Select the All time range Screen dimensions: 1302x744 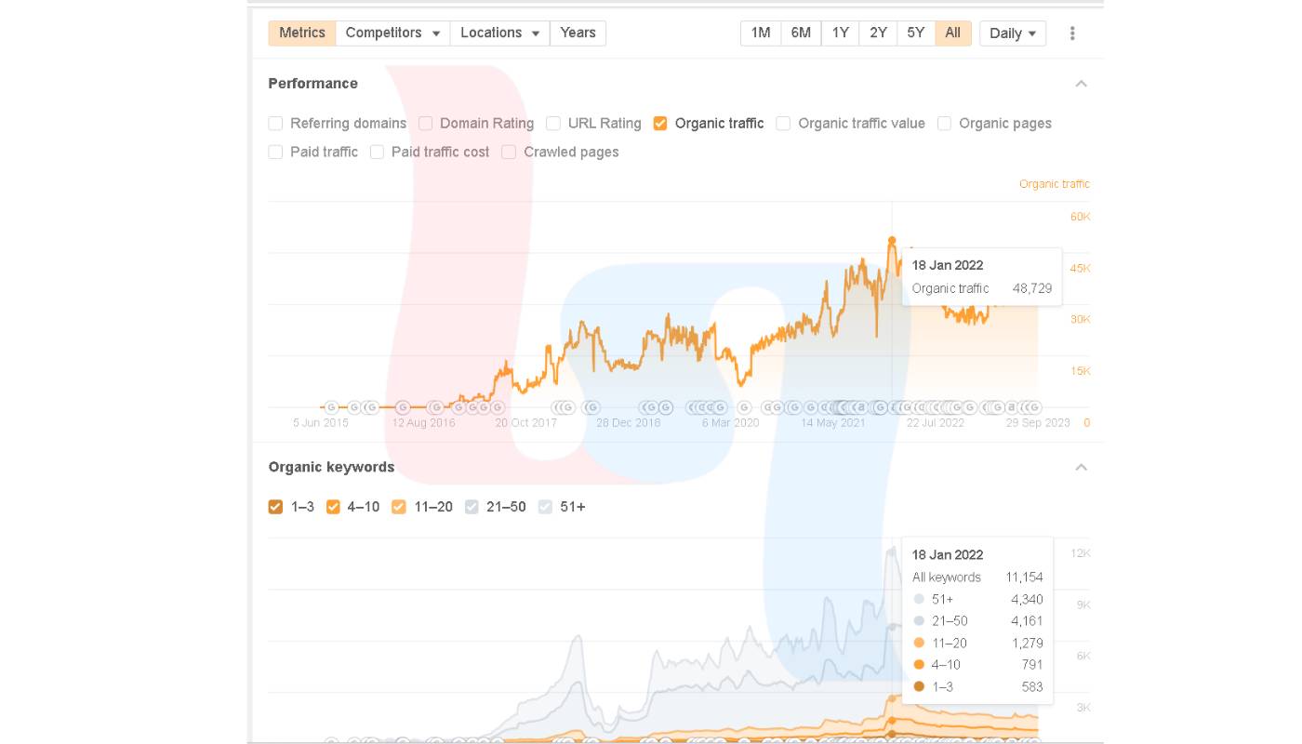pos(952,33)
